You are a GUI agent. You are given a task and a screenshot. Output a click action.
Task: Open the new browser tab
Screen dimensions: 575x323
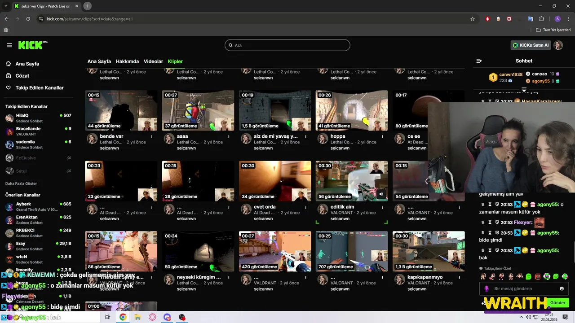tap(87, 6)
